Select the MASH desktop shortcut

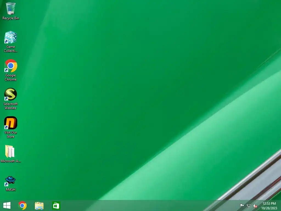click(x=11, y=181)
